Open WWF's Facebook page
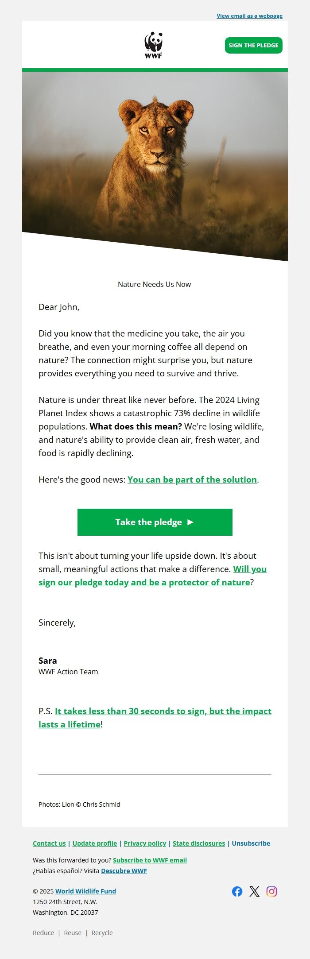The height and width of the screenshot is (959, 310). (x=237, y=891)
